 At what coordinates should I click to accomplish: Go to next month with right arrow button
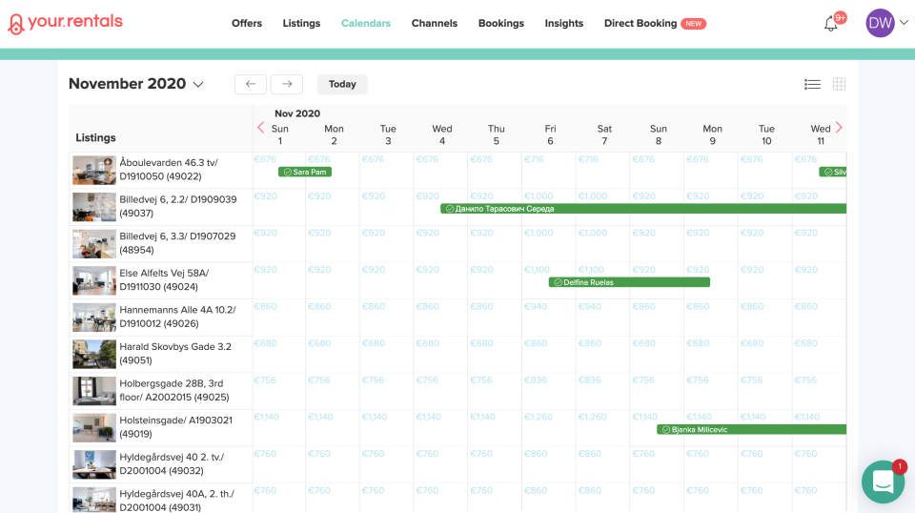287,84
